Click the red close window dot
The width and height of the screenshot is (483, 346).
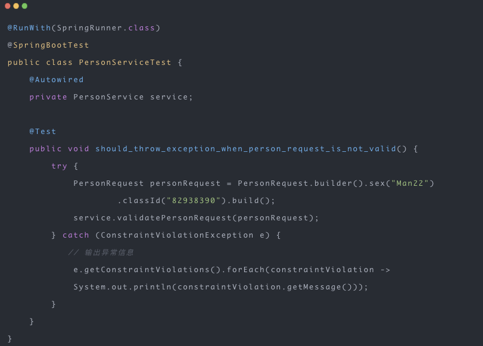click(x=8, y=6)
